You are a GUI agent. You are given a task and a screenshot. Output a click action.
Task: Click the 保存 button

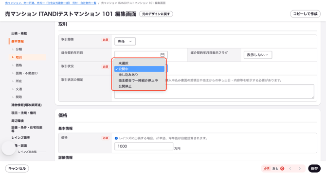tap(314, 169)
